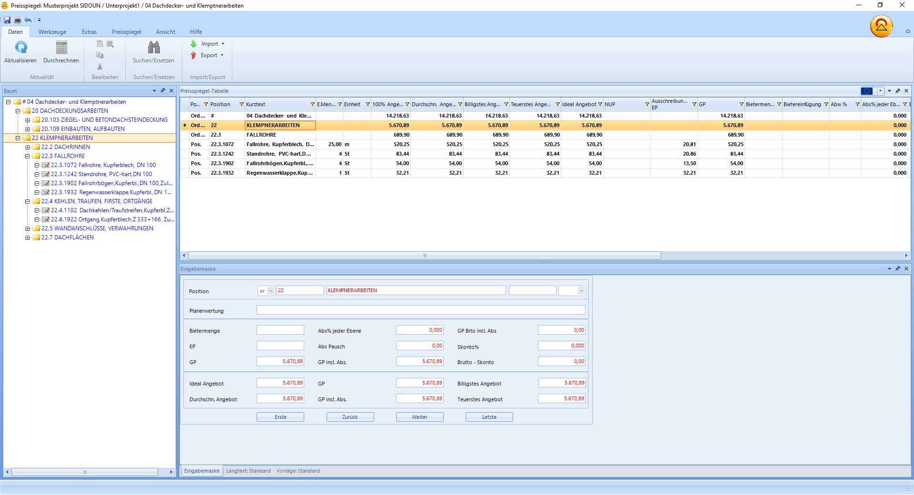Screen dimensions: 914x495
Task: Pin the Baum panel
Action: pos(163,90)
